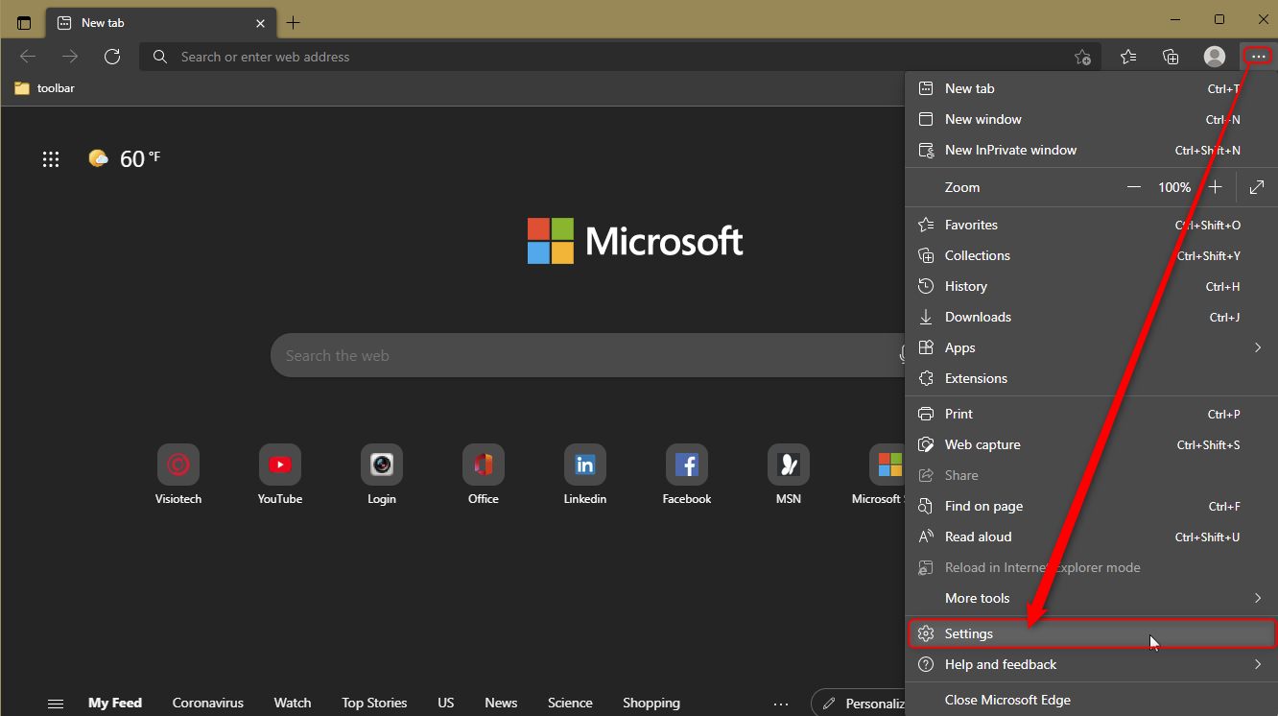1278x716 pixels.
Task: Expand the More tools submenu
Action: pyautogui.click(x=1092, y=598)
